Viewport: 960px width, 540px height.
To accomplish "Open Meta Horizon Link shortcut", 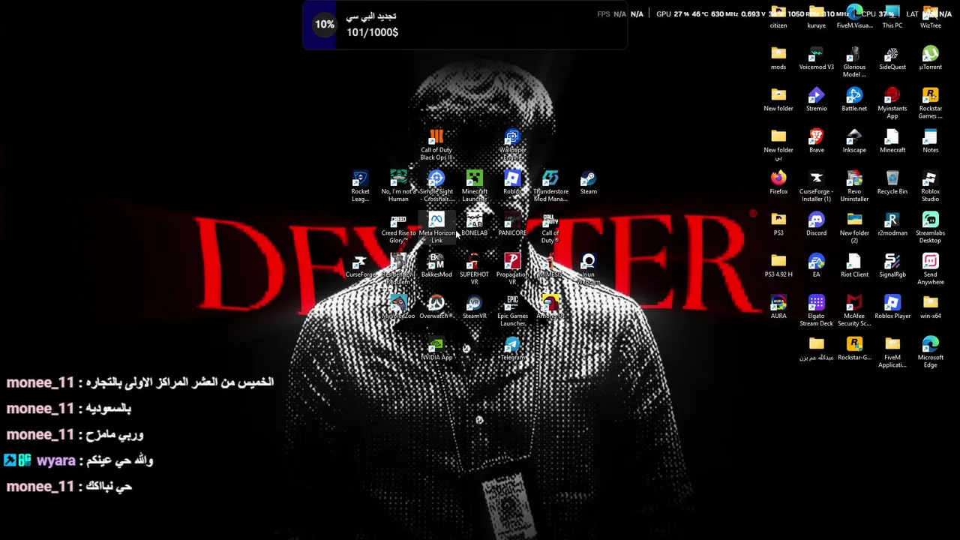I will tap(436, 228).
